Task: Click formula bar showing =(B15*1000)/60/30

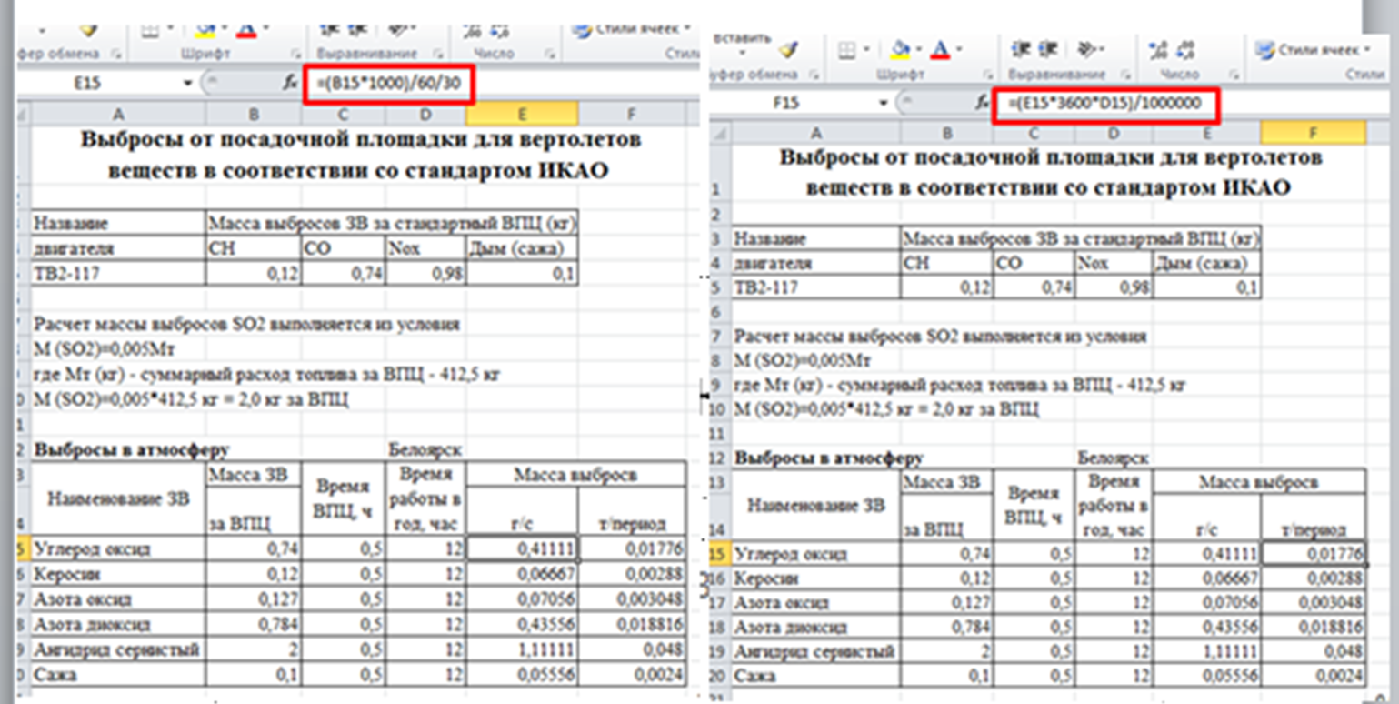Action: click(x=393, y=83)
